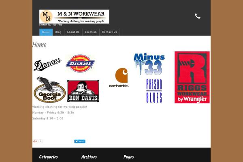Viewport: 243px width, 162px height.
Task: Click the phone handset icon in header
Action: click(198, 16)
